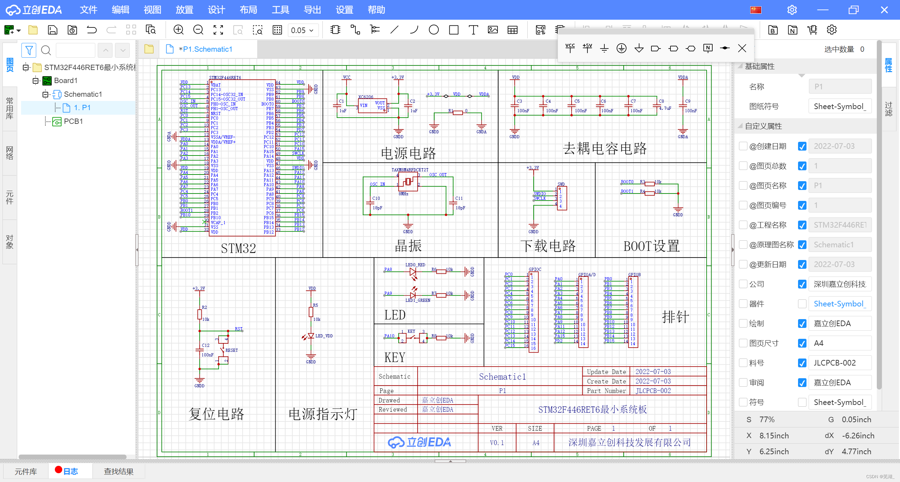Click the Chinese flag language icon
900x482 pixels.
coord(756,10)
